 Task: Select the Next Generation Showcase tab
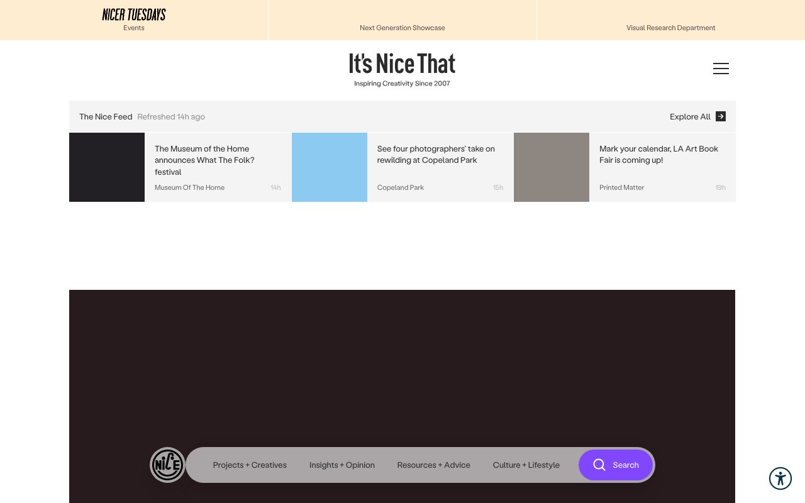[402, 20]
